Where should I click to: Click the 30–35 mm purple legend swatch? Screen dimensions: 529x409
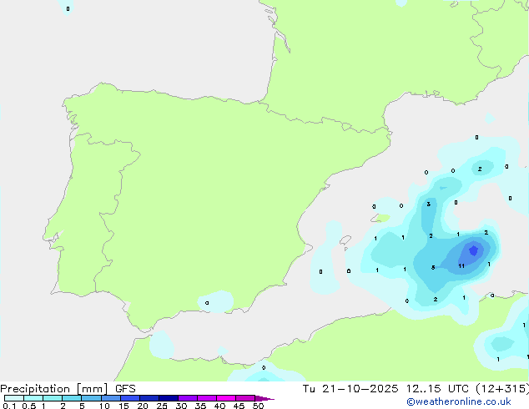point(188,398)
